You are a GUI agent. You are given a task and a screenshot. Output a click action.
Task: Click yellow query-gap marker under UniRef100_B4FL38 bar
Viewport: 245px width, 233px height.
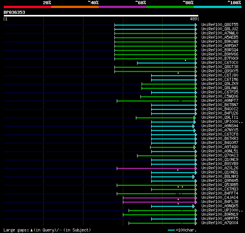tap(178, 203)
